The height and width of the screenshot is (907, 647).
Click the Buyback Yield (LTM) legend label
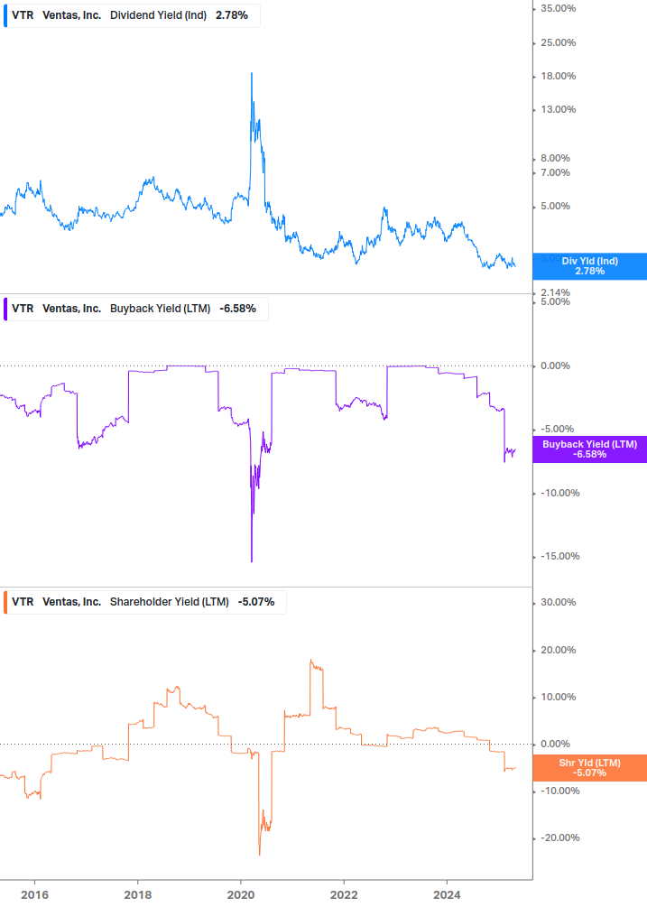click(160, 309)
